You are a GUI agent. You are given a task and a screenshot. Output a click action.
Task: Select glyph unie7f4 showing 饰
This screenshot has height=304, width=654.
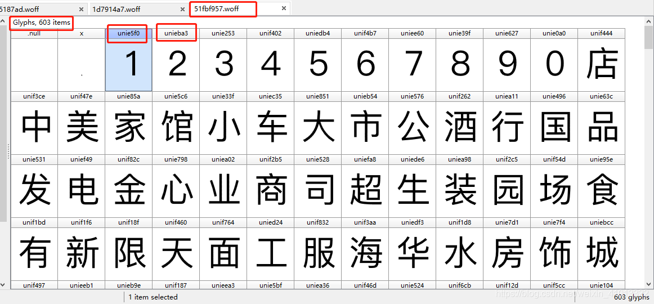point(554,249)
